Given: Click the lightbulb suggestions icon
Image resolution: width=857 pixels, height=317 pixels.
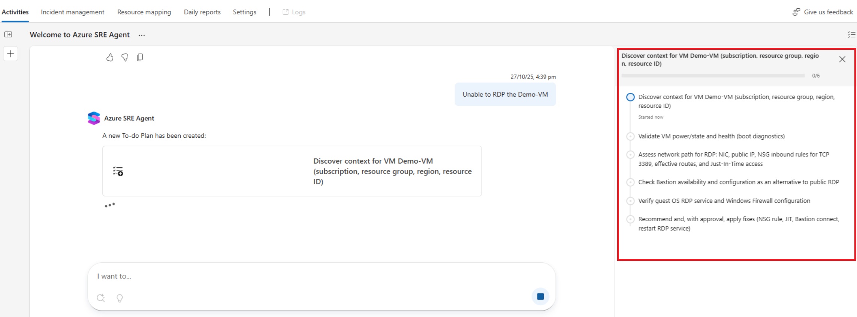Looking at the screenshot, I should click(x=120, y=298).
